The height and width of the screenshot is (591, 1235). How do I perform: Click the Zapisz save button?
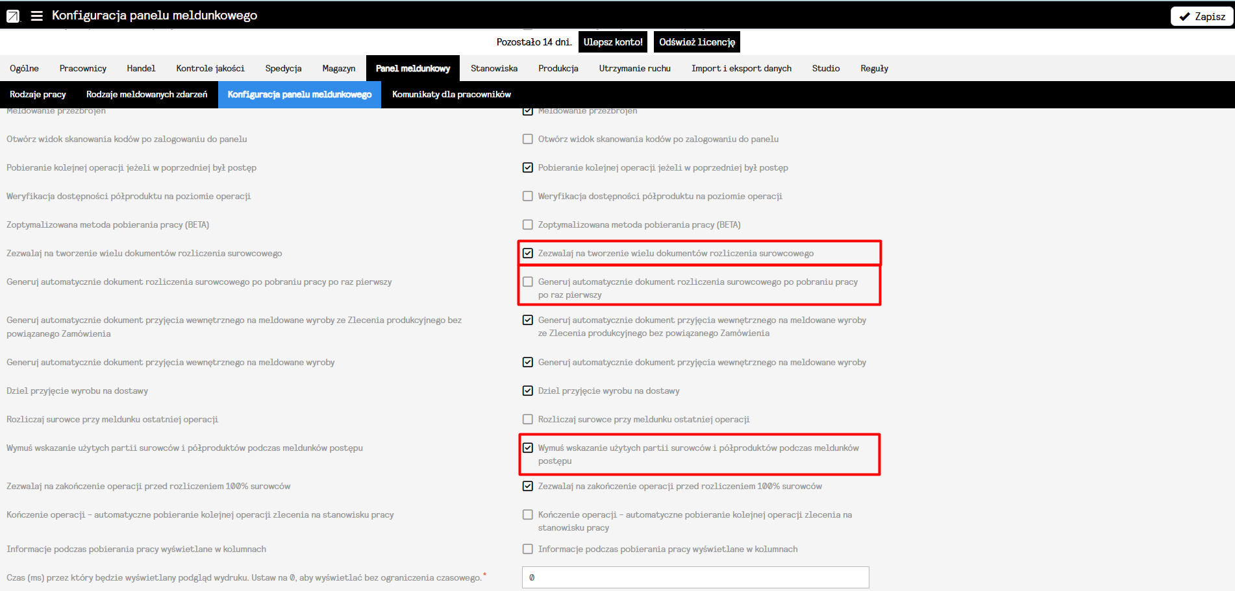click(x=1202, y=16)
